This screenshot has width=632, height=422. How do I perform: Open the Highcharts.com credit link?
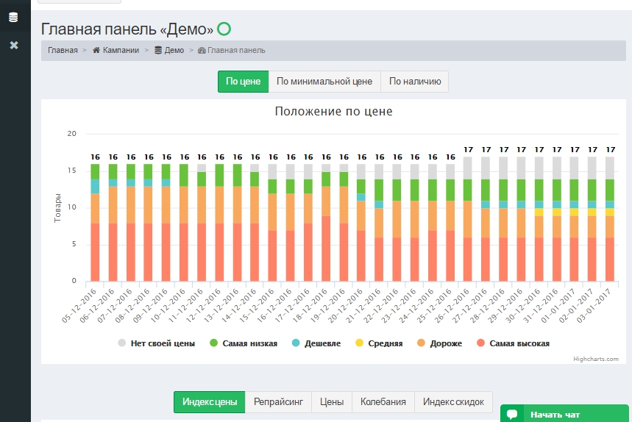coord(596,359)
